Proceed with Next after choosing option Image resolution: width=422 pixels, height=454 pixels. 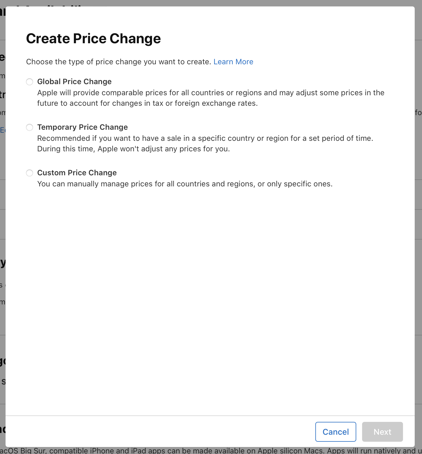382,432
